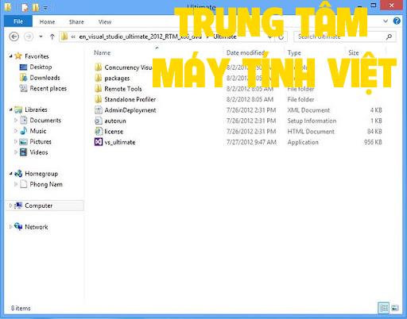Expand the Videos library arrow
This screenshot has width=407, height=319.
[16, 152]
